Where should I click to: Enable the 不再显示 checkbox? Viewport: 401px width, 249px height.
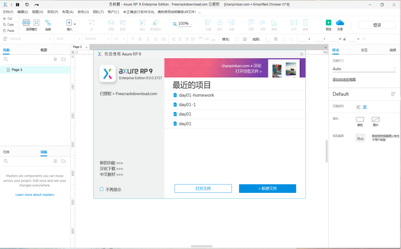[x=101, y=189]
